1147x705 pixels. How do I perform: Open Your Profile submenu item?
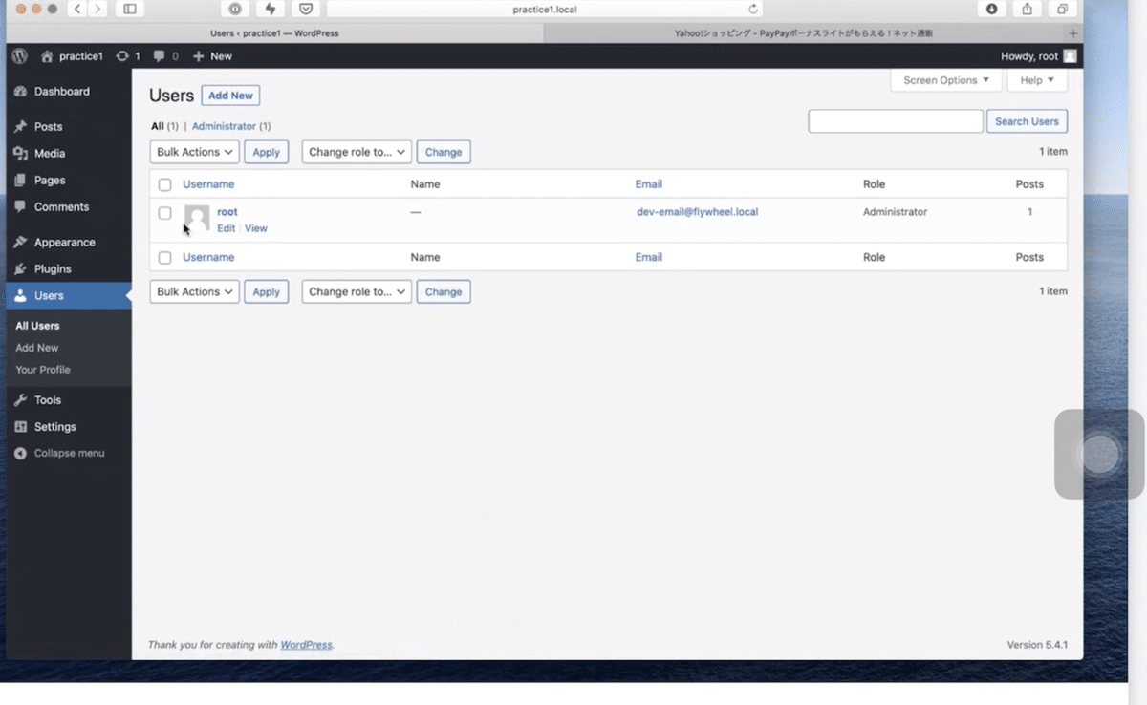[43, 370]
